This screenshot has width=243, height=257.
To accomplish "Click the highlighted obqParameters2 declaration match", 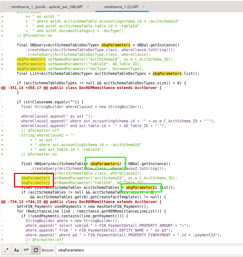I will pos(105,164).
